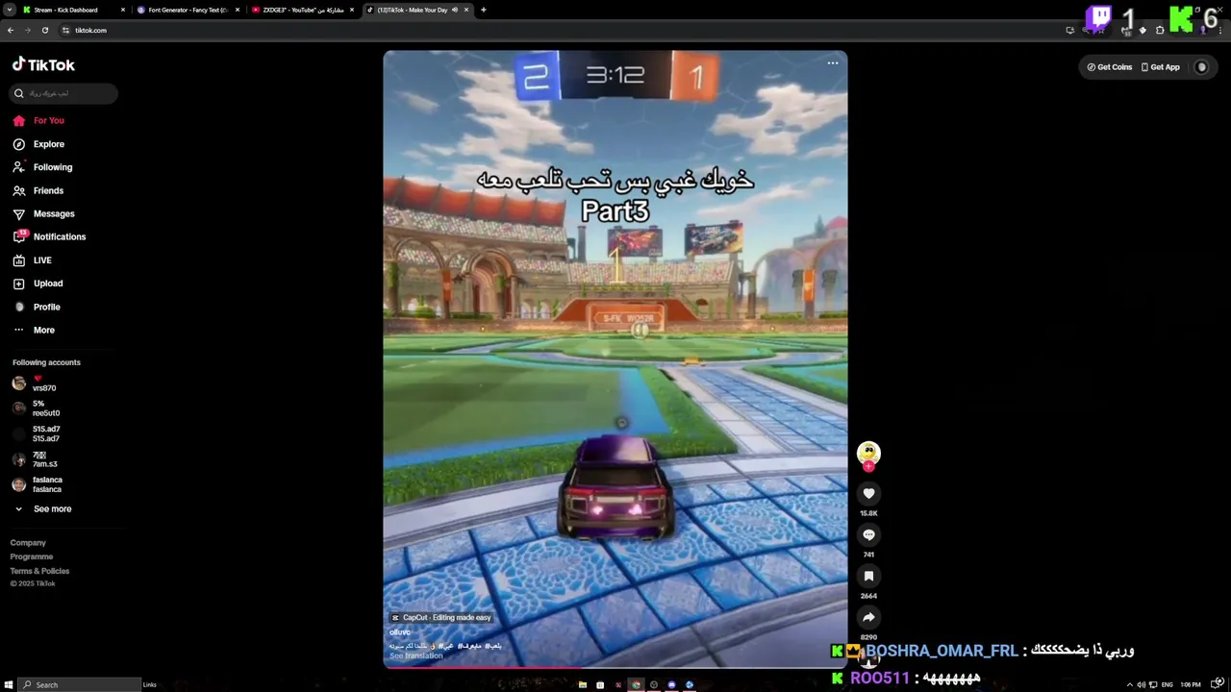The width and height of the screenshot is (1231, 692).
Task: Open the Upload page
Action: pos(48,284)
